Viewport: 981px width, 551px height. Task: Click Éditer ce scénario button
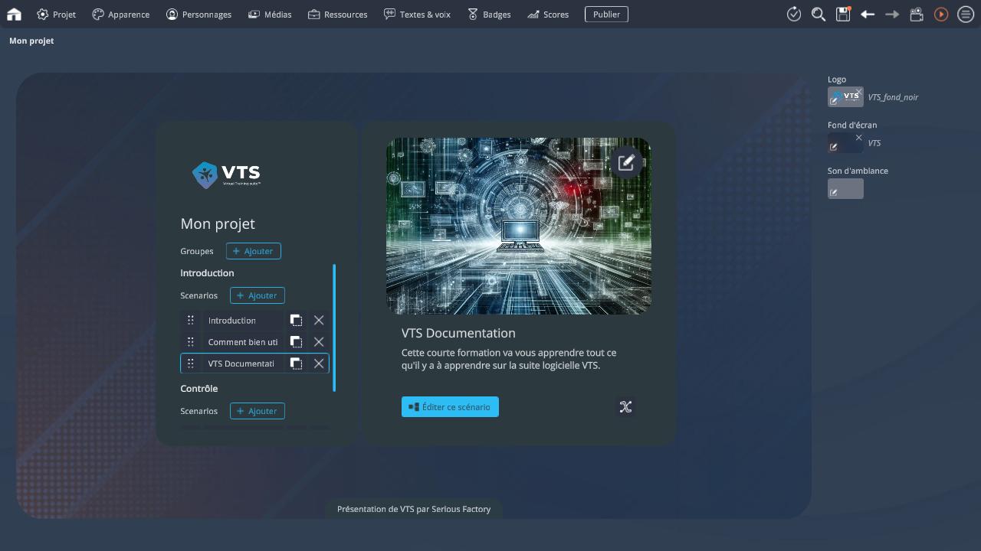click(450, 407)
